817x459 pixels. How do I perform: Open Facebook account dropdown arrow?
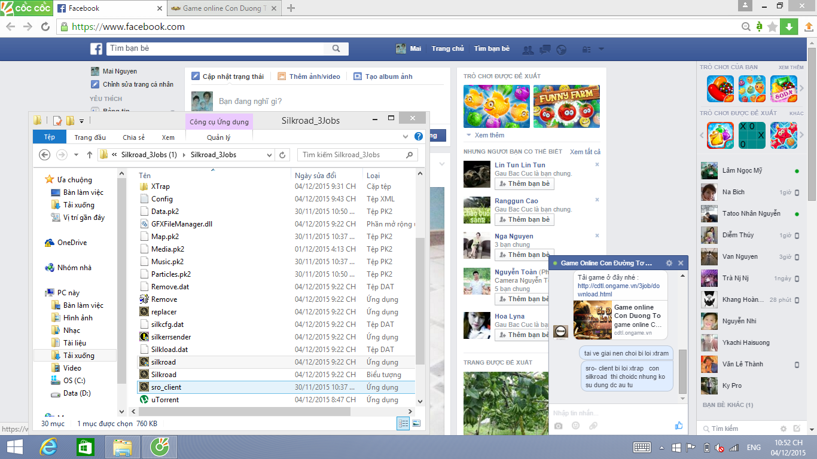tap(601, 49)
